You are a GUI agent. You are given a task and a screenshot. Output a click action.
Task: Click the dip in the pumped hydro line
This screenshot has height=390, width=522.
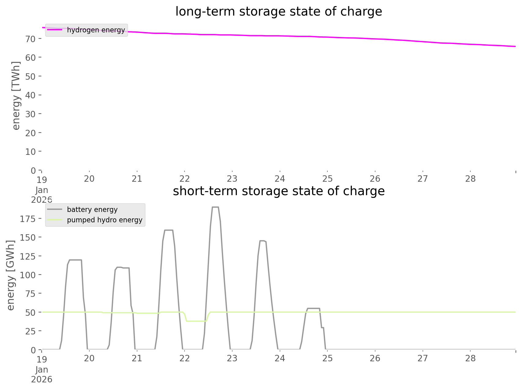pos(196,321)
